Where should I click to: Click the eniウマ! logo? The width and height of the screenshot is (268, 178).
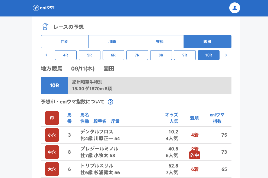[x=44, y=8]
